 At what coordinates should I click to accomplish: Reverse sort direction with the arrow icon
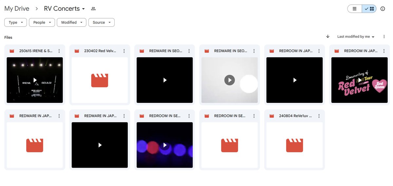328,36
